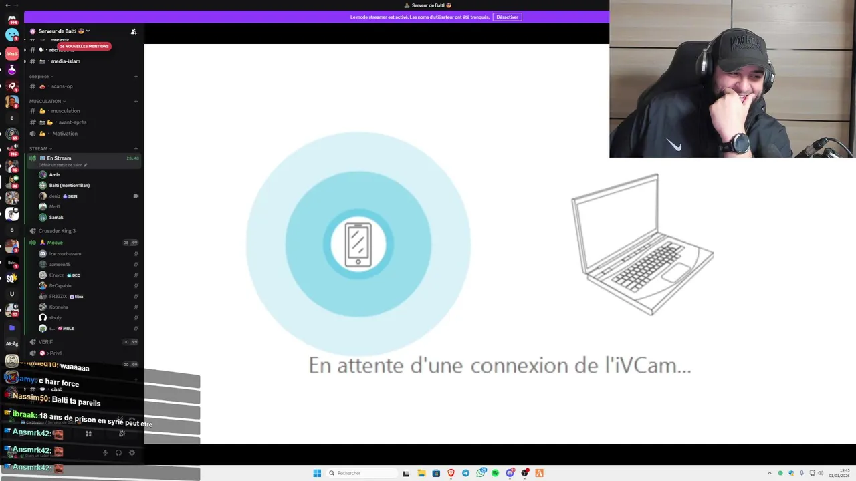Screen dimensions: 856x481
Task: Open the AlcAg server icon
Action: point(12,344)
